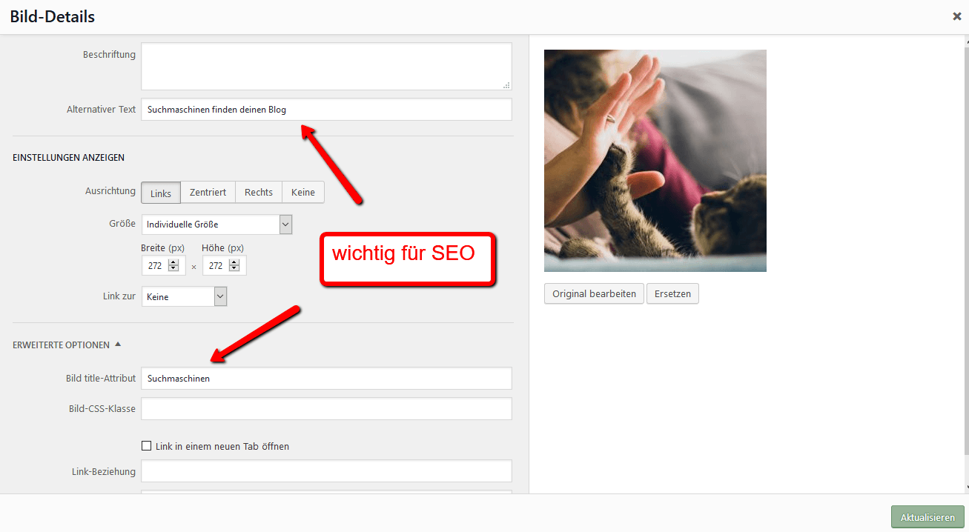This screenshot has height=532, width=969.
Task: Click the cat high-five image preview
Action: [x=655, y=161]
